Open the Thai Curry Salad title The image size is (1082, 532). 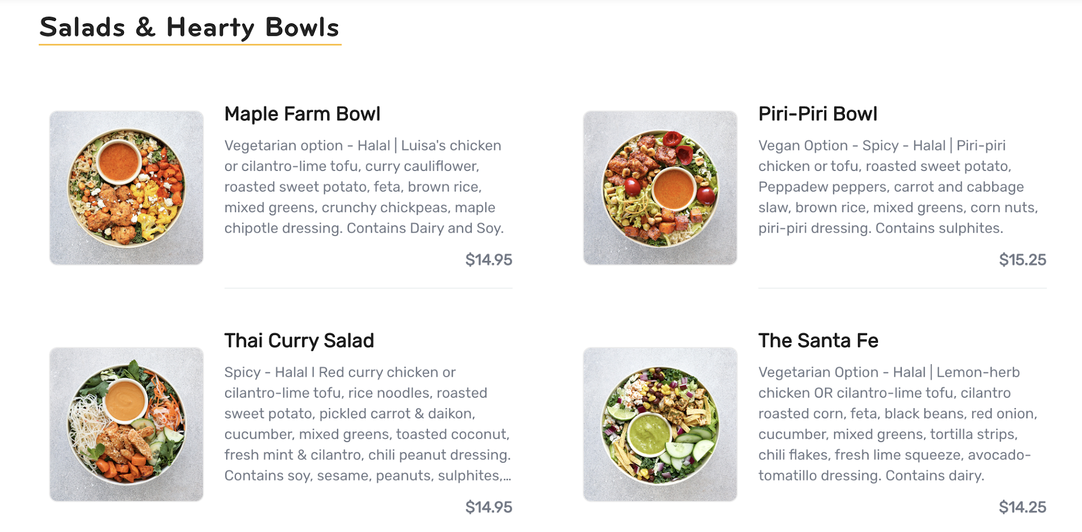(x=299, y=341)
